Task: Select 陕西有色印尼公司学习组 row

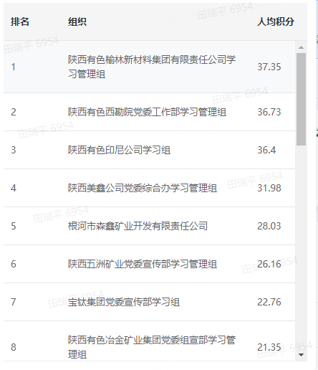Action: click(x=150, y=150)
